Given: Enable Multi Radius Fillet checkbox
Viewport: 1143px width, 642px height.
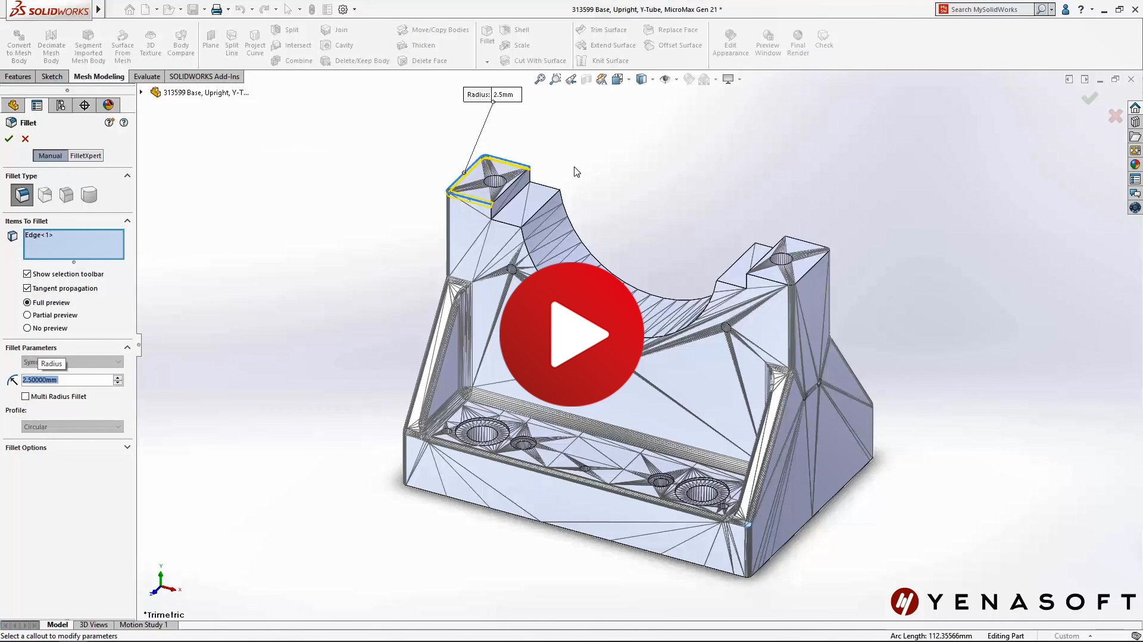Looking at the screenshot, I should [25, 396].
